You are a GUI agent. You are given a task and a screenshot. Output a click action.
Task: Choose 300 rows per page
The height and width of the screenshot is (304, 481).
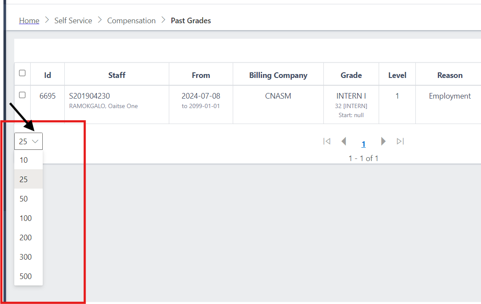26,257
